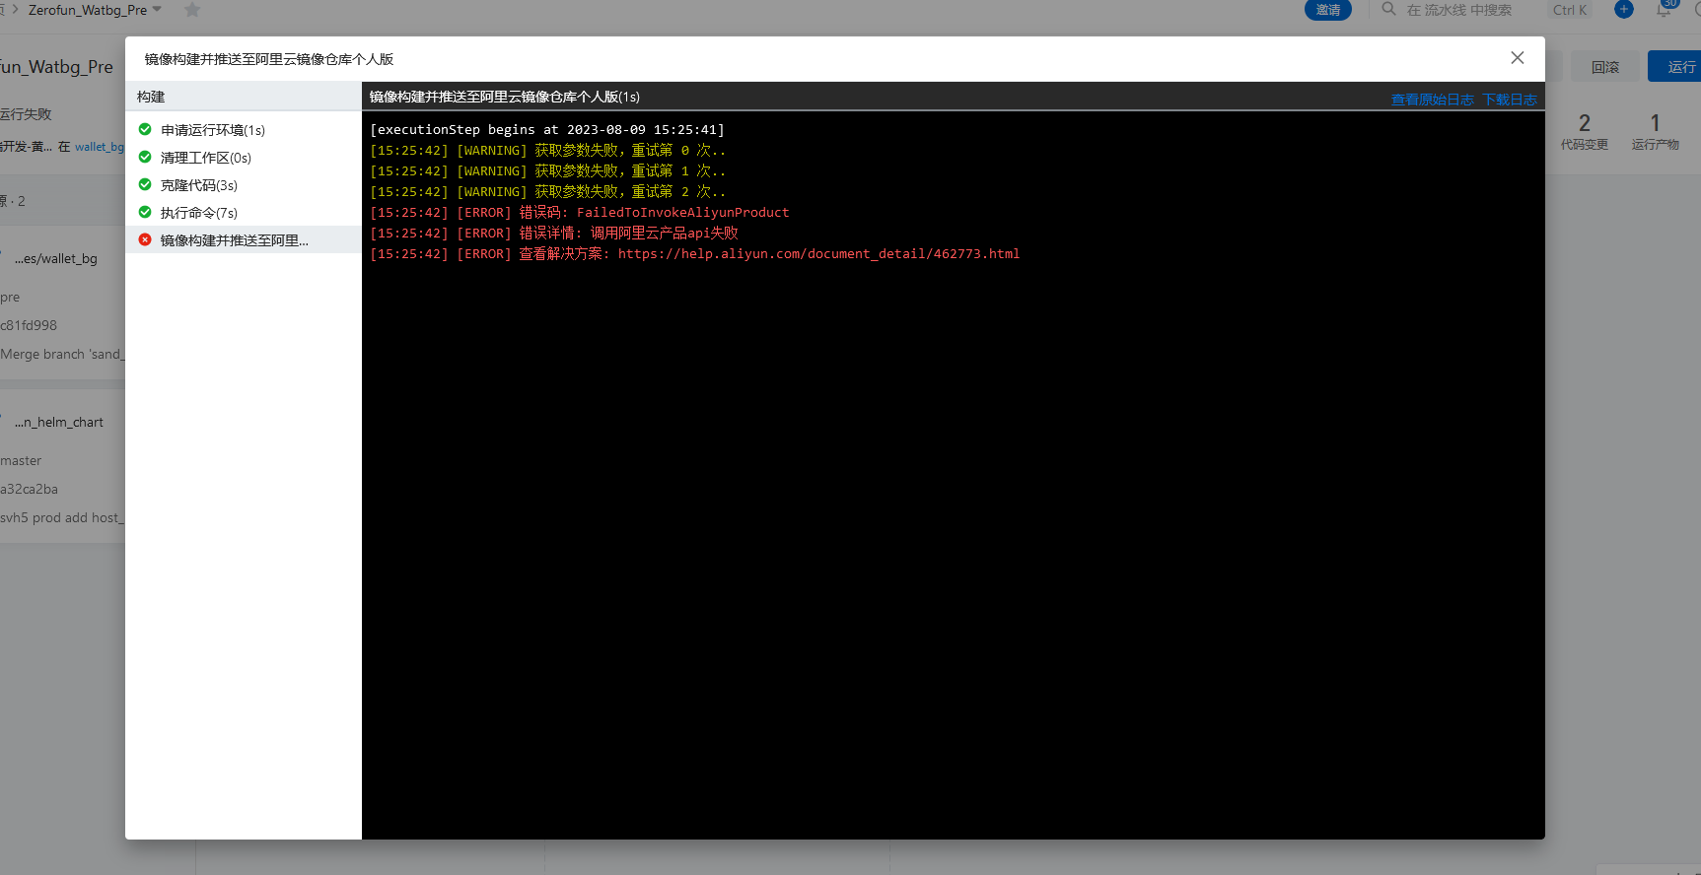Click the 运行产物 count 1
Viewport: 1701px width, 875px height.
(1656, 123)
